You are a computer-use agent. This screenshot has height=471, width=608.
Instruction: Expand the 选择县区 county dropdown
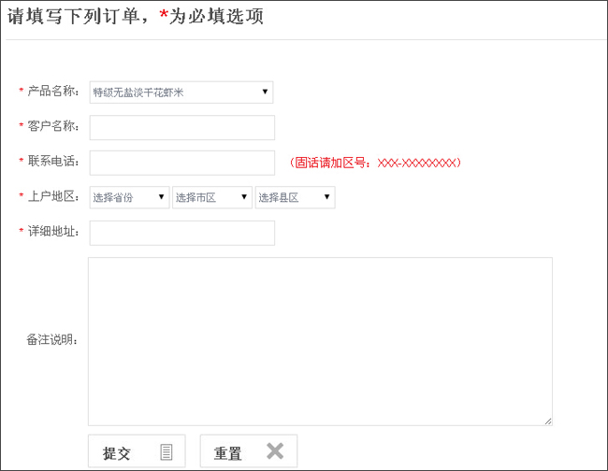tap(295, 197)
